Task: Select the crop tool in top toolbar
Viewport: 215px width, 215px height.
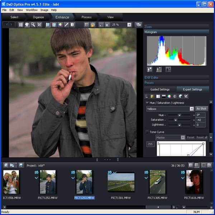Action: 39,25
